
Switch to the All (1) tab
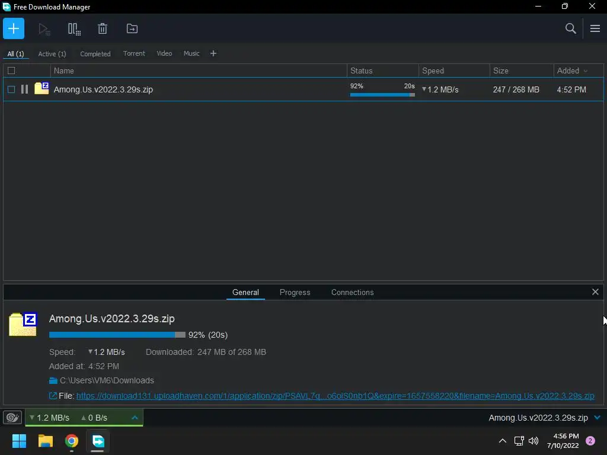click(15, 54)
